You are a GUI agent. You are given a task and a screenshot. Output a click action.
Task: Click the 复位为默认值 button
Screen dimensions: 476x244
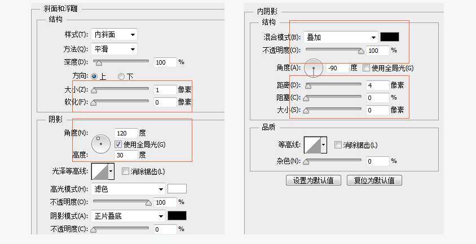[x=374, y=180]
